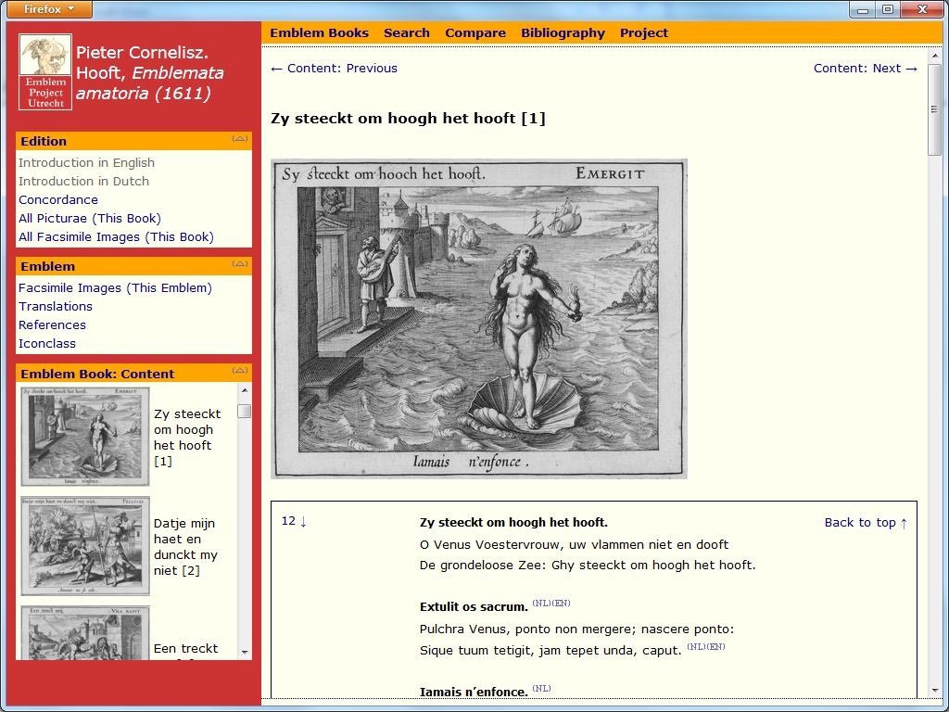The image size is (949, 712).
Task: Open NL note after 'unda, caput.'
Action: pos(696,646)
